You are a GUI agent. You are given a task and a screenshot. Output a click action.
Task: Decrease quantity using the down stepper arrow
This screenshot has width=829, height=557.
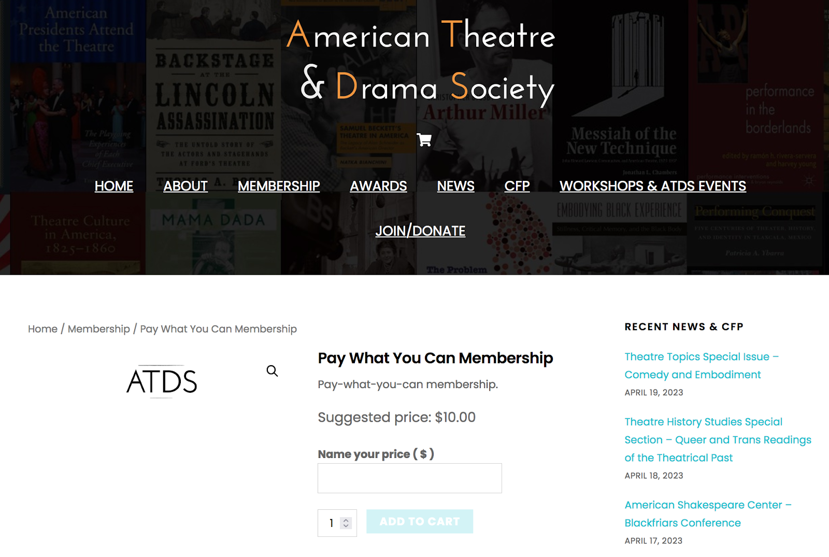[x=345, y=527]
